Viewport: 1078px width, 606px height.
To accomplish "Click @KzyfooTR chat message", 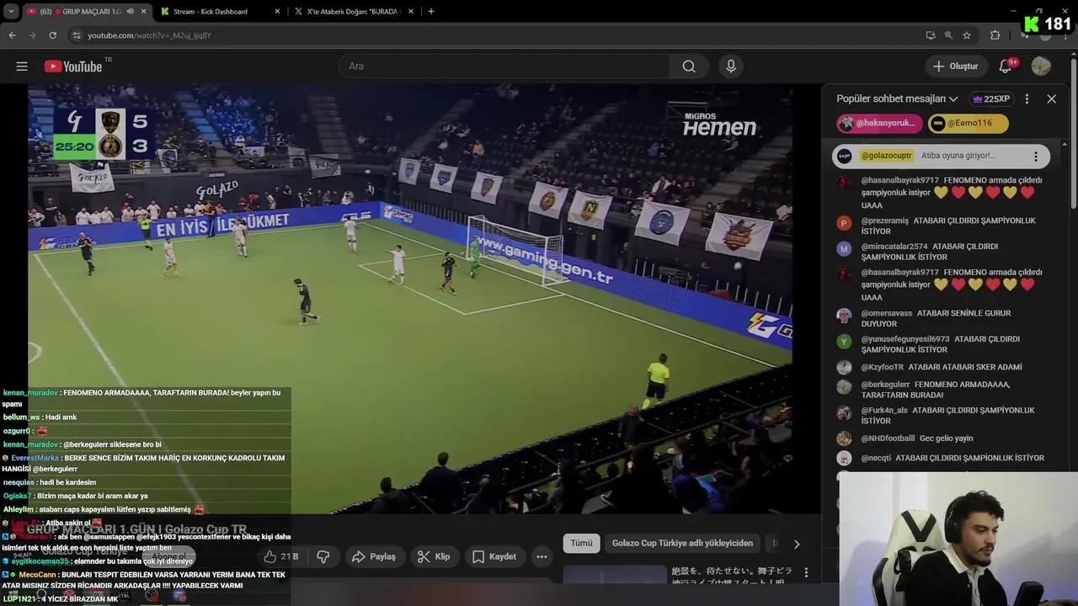I will tap(942, 367).
